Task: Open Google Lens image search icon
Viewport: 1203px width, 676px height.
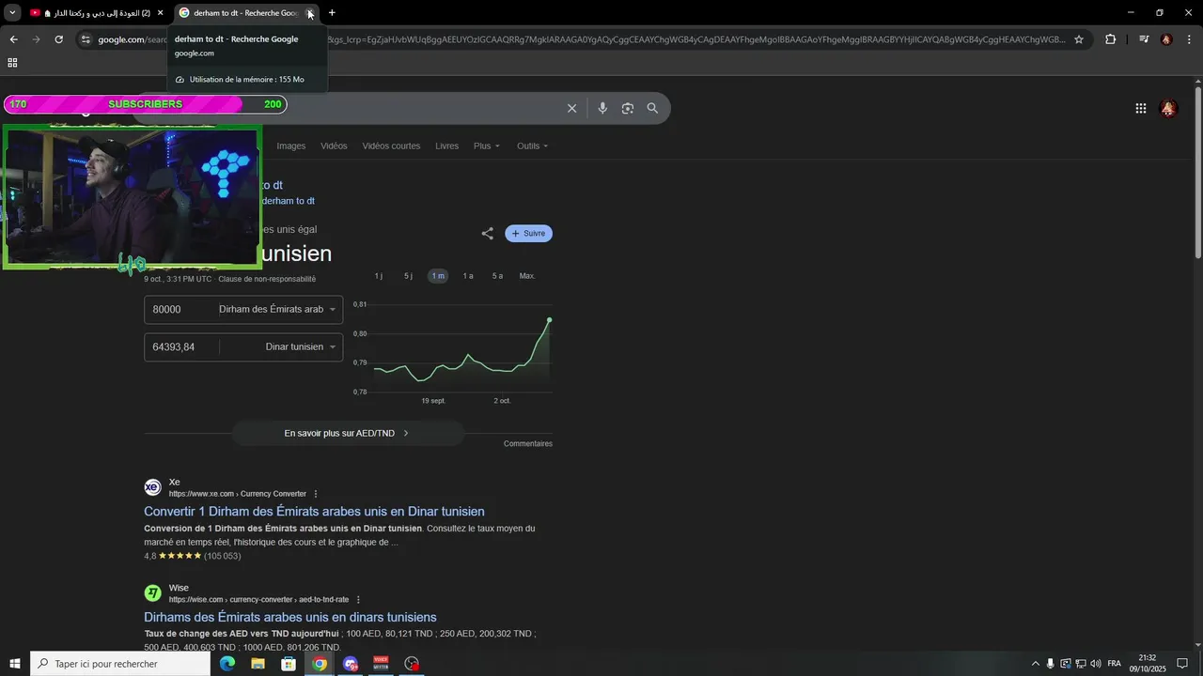Action: pos(628,108)
